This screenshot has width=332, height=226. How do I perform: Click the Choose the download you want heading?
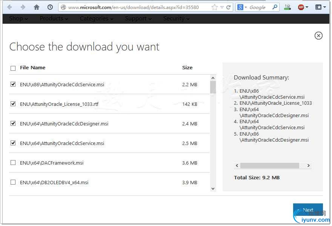[84, 47]
